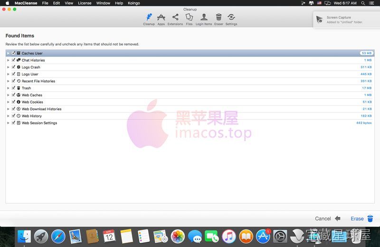Select the 53 MB size value
Image resolution: width=380 pixels, height=247 pixels.
[366, 53]
